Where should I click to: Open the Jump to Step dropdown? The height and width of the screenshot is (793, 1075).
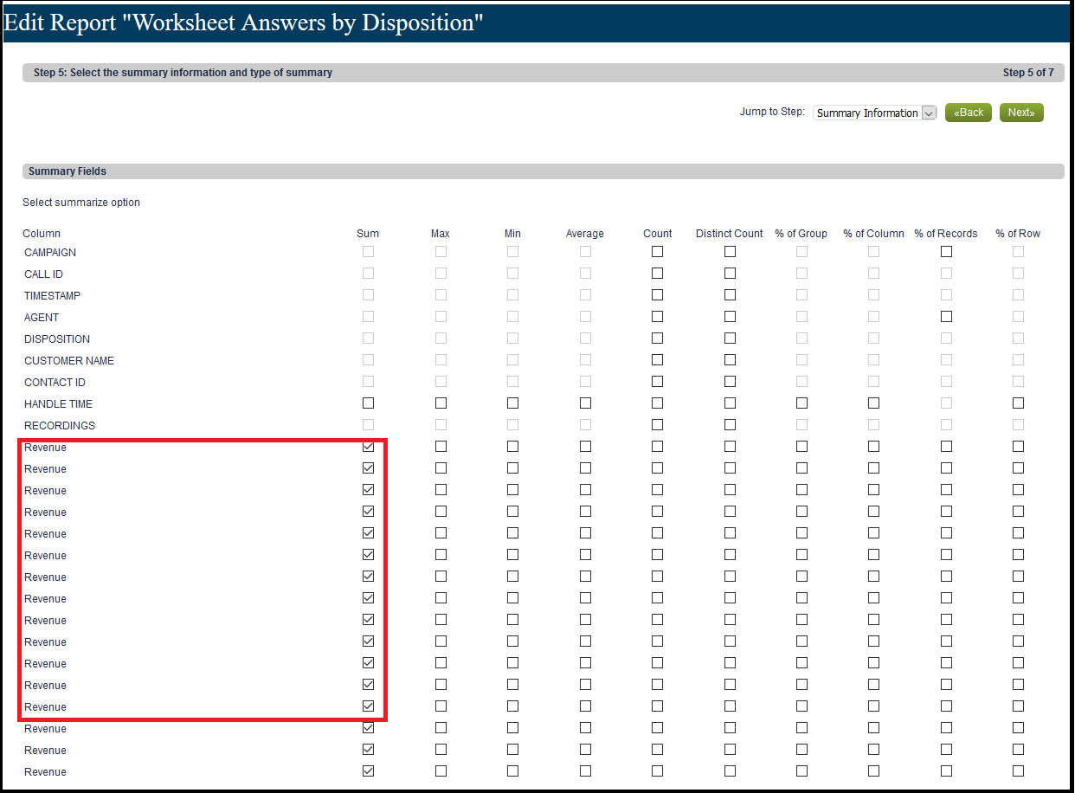coord(874,113)
